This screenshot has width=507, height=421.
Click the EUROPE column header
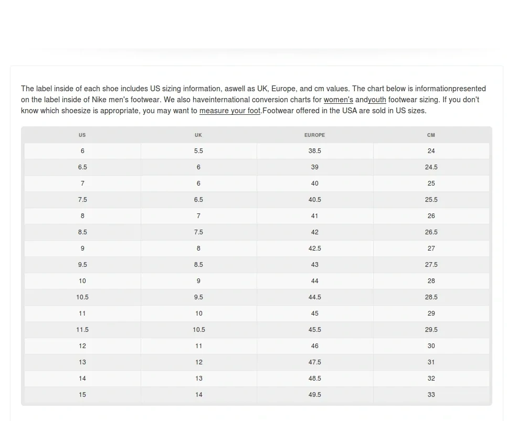click(x=314, y=135)
